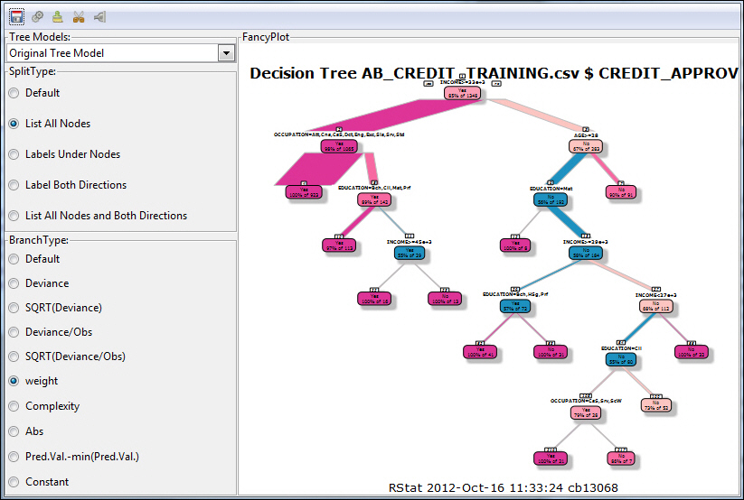Open the Tree Models dropdown arrow
Viewport: 744px width, 500px height.
226,53
